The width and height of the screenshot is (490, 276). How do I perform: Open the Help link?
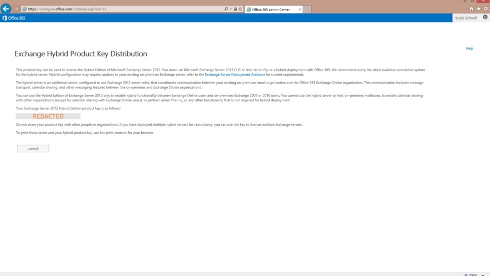tap(469, 49)
